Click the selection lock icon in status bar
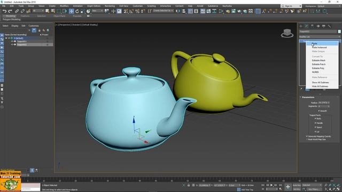342x192 pixels. (x=189, y=185)
